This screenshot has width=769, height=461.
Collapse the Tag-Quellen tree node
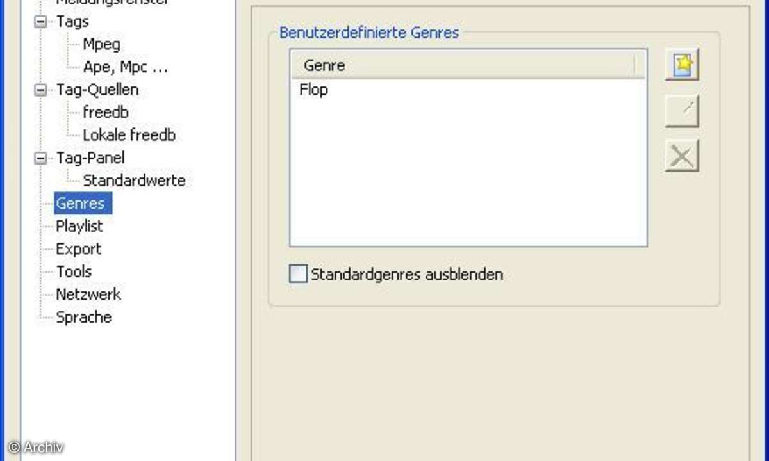(41, 90)
